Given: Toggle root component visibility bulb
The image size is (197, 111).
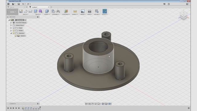Looking at the screenshot, I should (12, 20).
